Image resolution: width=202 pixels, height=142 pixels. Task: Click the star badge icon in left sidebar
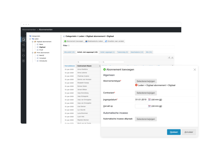pyautogui.click(x=23, y=60)
